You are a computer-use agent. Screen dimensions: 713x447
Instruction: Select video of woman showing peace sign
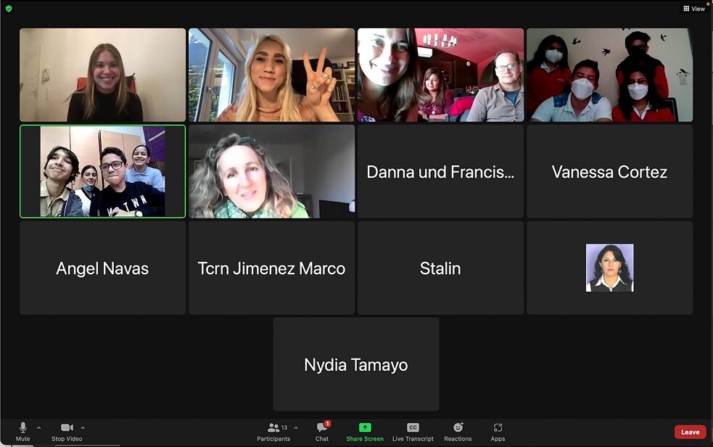coord(271,75)
